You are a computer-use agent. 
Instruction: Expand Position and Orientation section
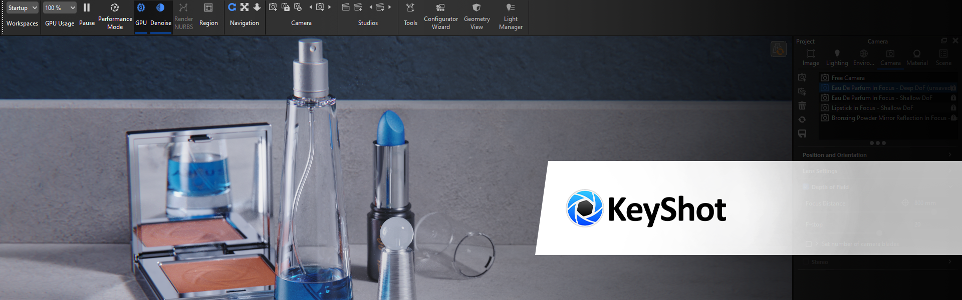[x=877, y=155]
